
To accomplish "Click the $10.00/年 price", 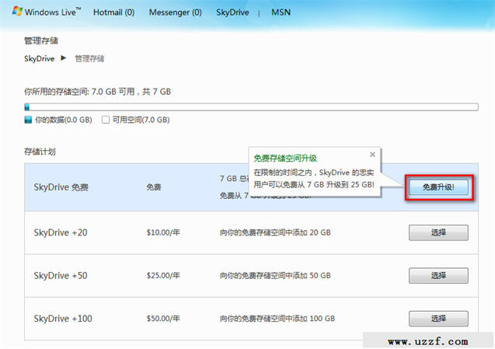I will coord(163,232).
